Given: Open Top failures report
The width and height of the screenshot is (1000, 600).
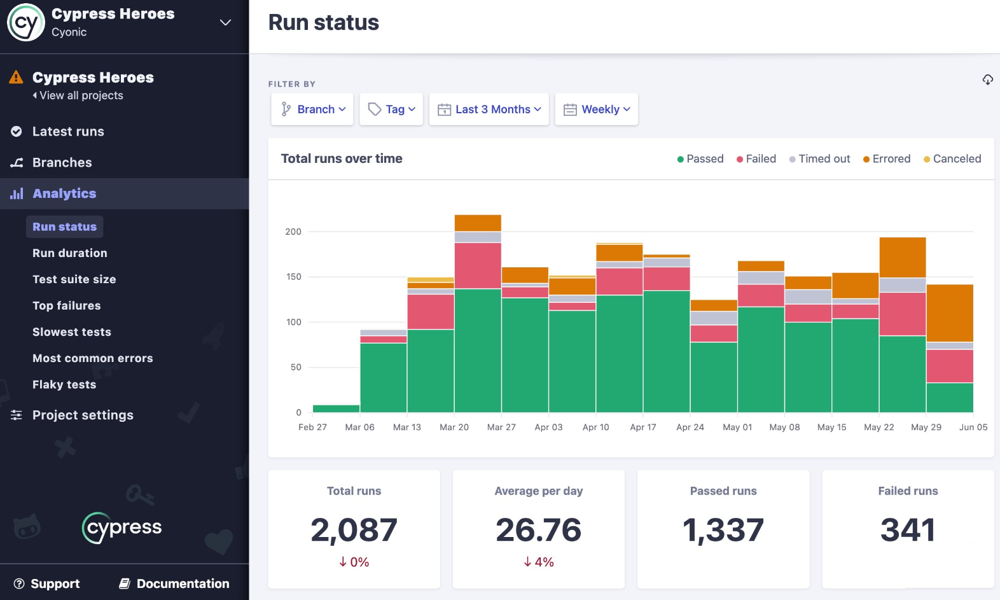Looking at the screenshot, I should [x=67, y=306].
